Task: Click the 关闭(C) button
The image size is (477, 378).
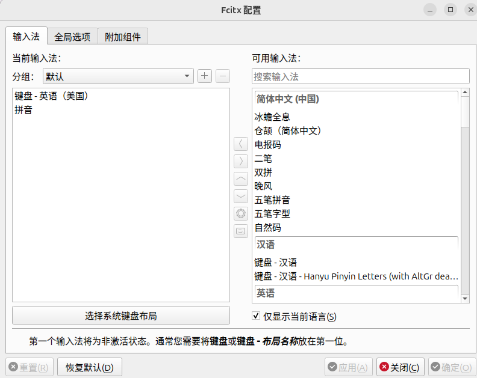Action: [x=401, y=367]
